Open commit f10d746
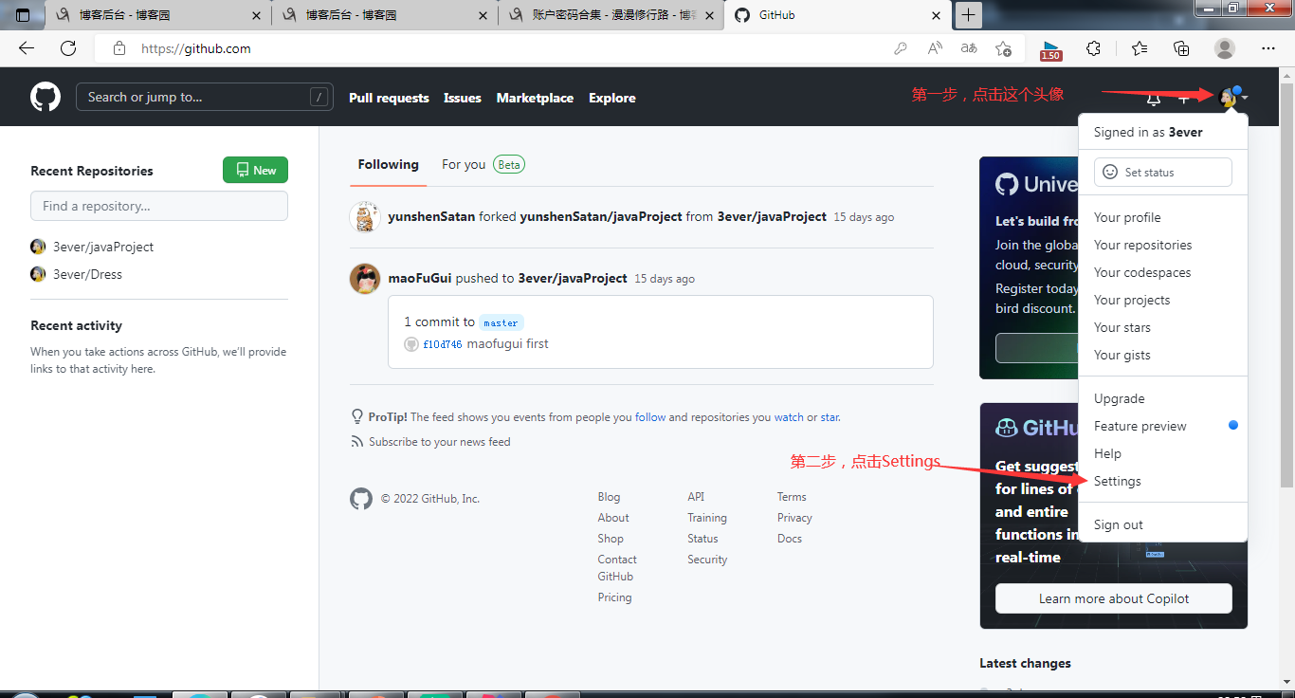This screenshot has width=1295, height=698. click(443, 344)
